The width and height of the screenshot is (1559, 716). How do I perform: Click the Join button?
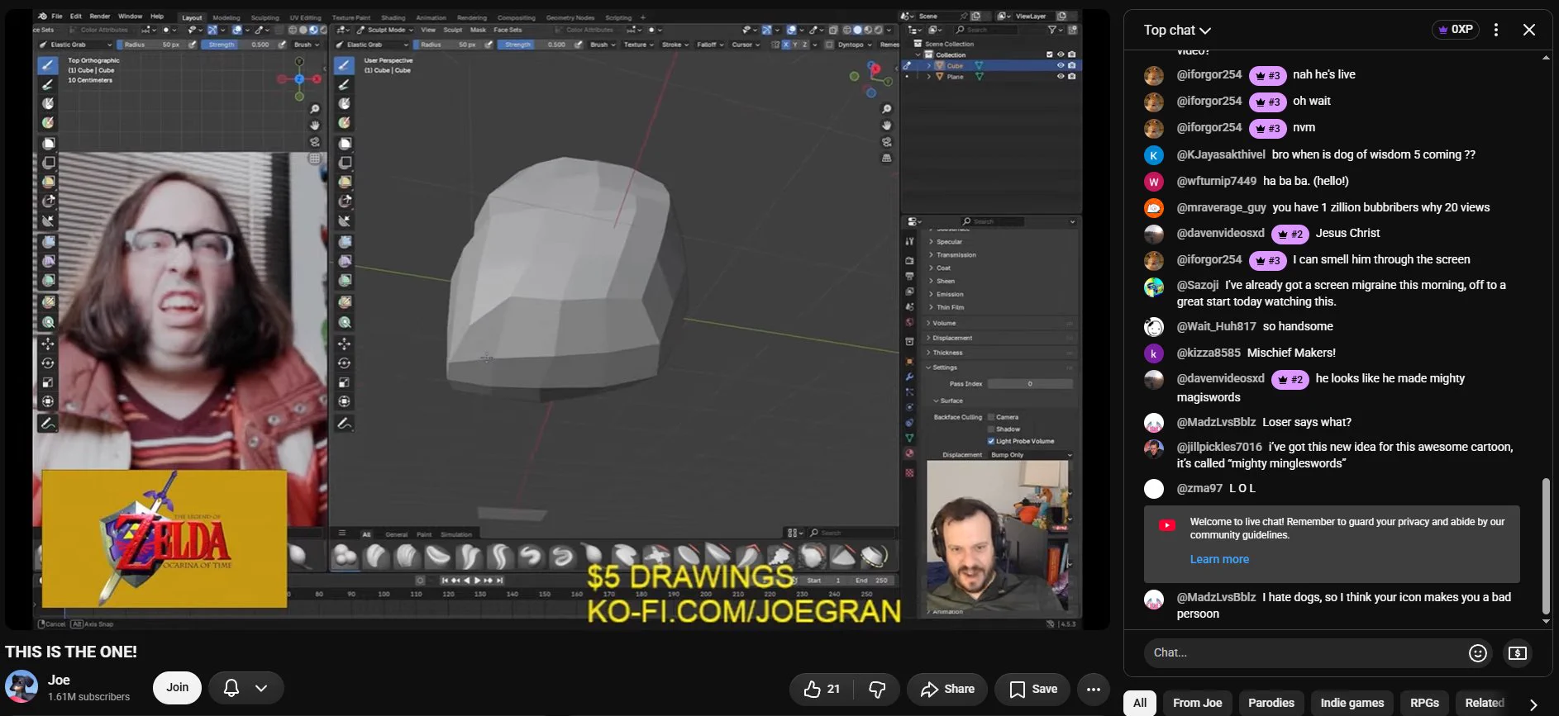coord(177,687)
